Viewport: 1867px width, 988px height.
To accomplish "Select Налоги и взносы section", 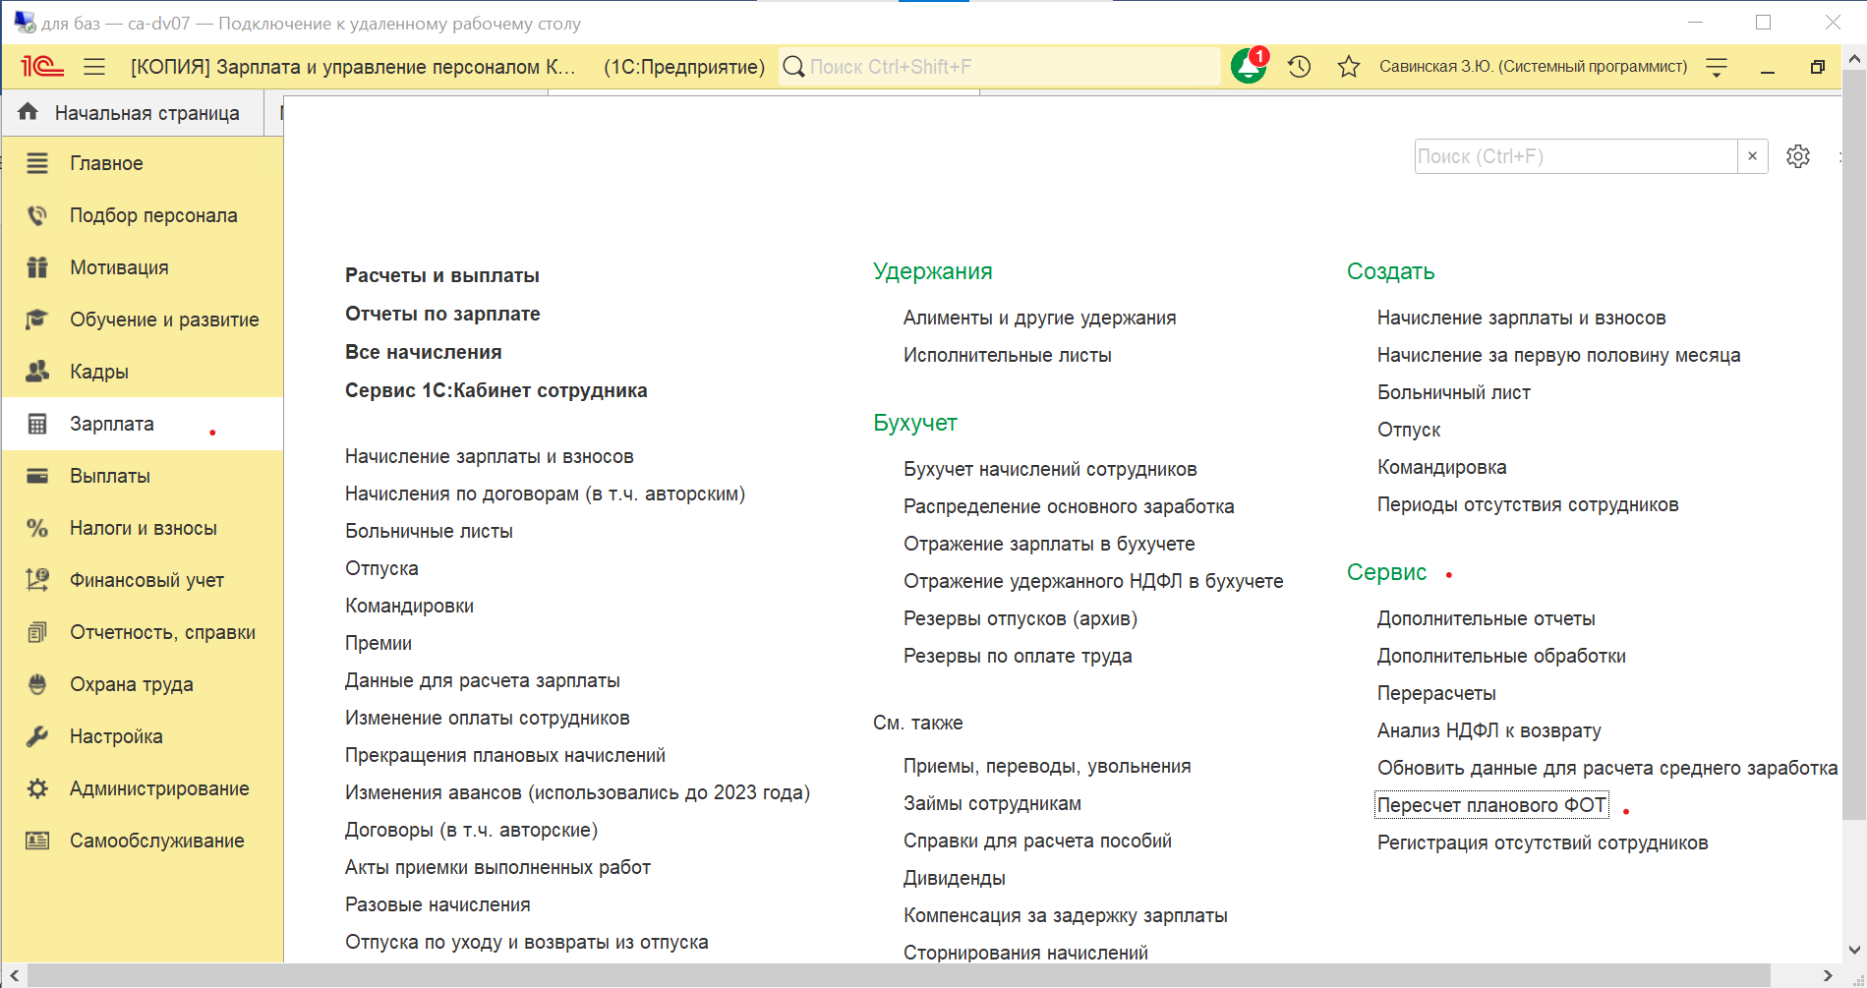I will [143, 528].
